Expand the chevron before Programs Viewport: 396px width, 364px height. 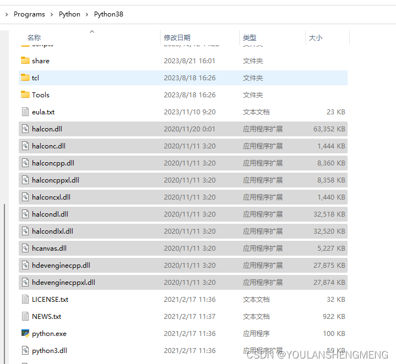click(x=7, y=14)
